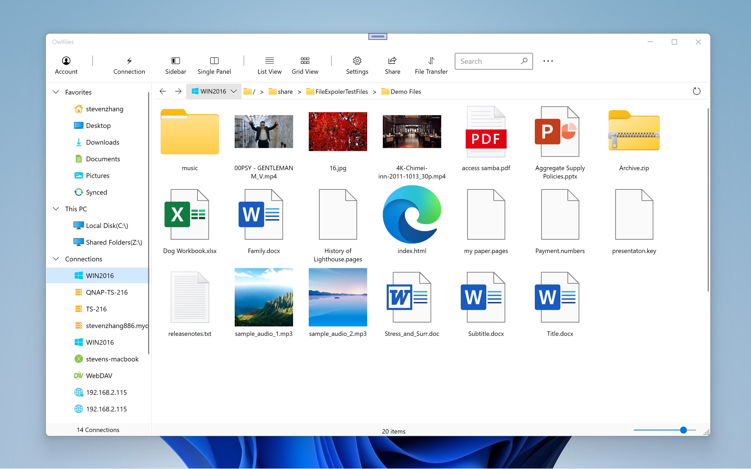Viewport: 751px width, 469px height.
Task: Select QNAP-TS-216 connection in sidebar
Action: [106, 292]
